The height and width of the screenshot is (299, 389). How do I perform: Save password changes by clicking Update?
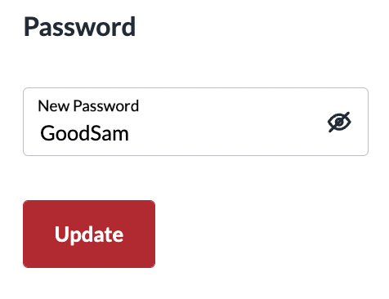point(89,234)
